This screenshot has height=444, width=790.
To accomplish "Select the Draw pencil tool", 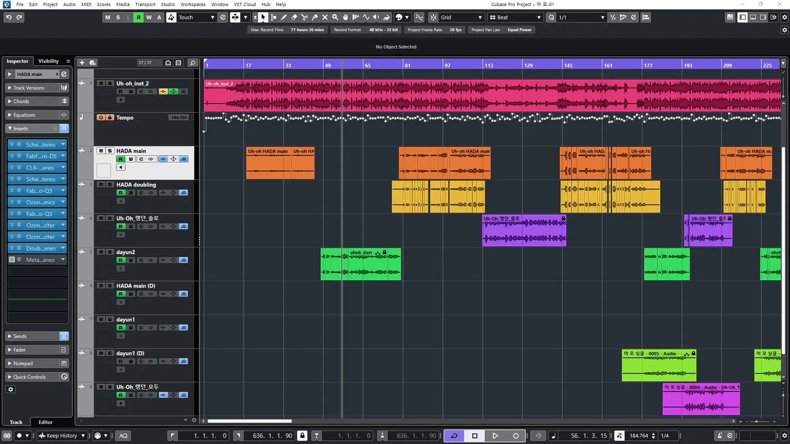I will tap(284, 17).
